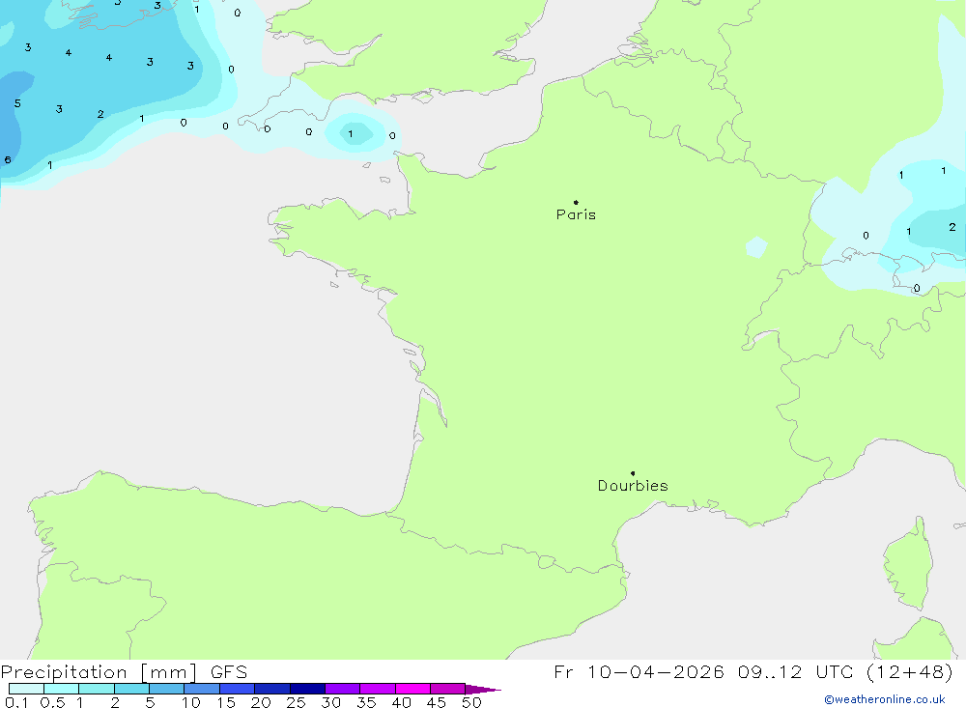Pick the 5 to 10 legend swatch
The image size is (966, 708).
coord(167,689)
